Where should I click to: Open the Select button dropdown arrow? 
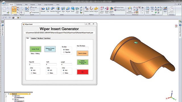pyautogui.click(x=14, y=12)
